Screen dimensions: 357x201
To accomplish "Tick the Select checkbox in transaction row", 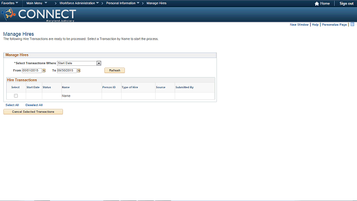I will point(16,95).
